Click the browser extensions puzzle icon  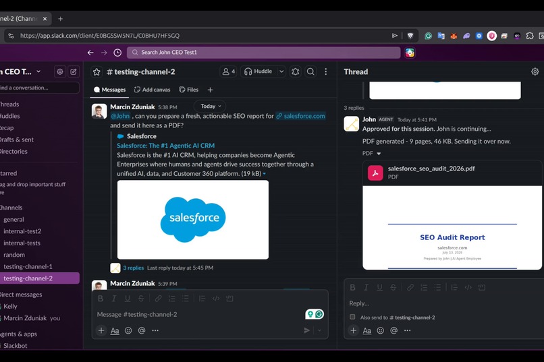529,36
